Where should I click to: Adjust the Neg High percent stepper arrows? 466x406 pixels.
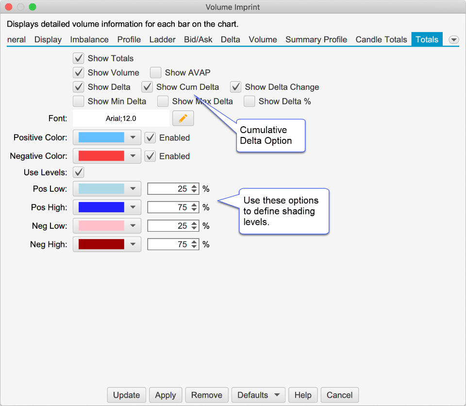click(194, 244)
